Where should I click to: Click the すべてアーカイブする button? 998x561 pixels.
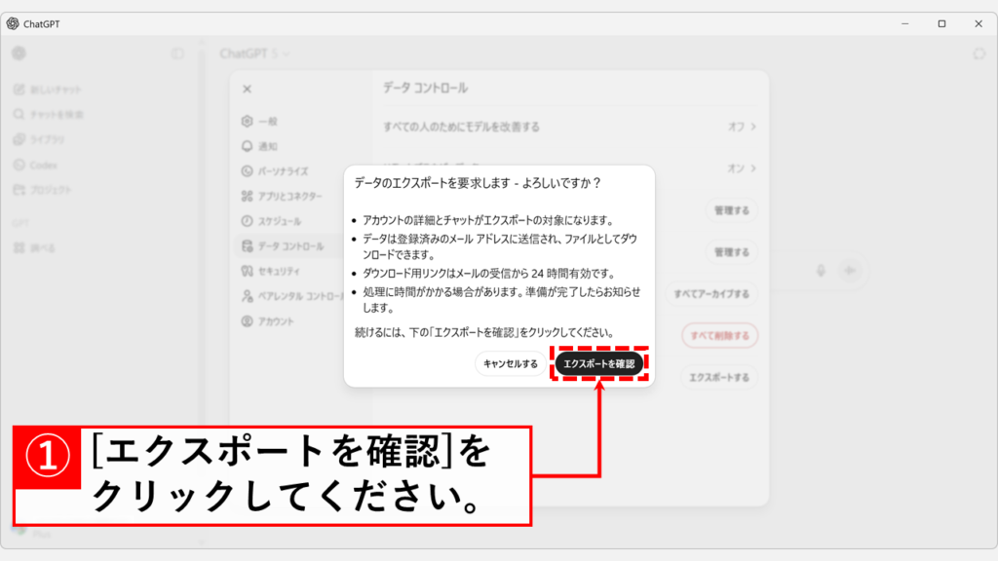pos(709,294)
